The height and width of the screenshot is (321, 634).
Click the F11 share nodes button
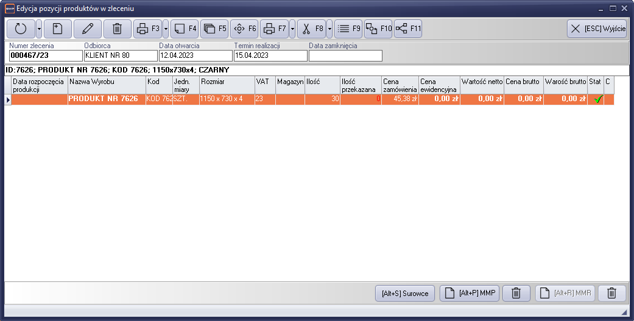click(x=408, y=29)
